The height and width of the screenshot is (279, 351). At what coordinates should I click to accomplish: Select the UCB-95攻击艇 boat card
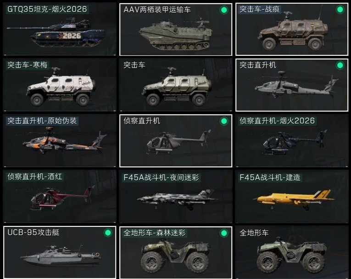click(60, 252)
